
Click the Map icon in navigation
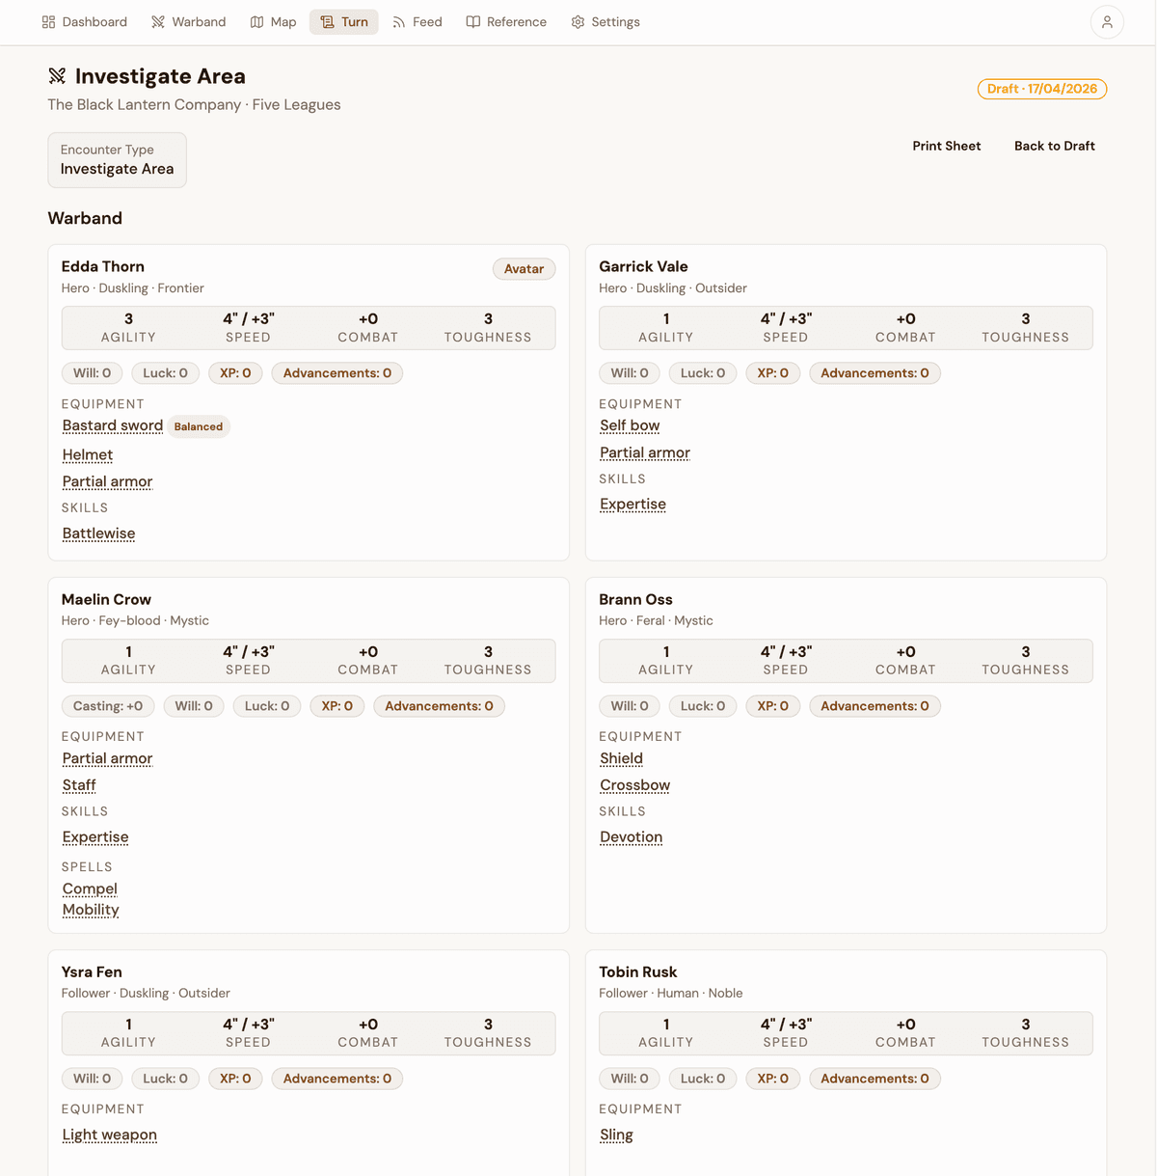click(256, 22)
